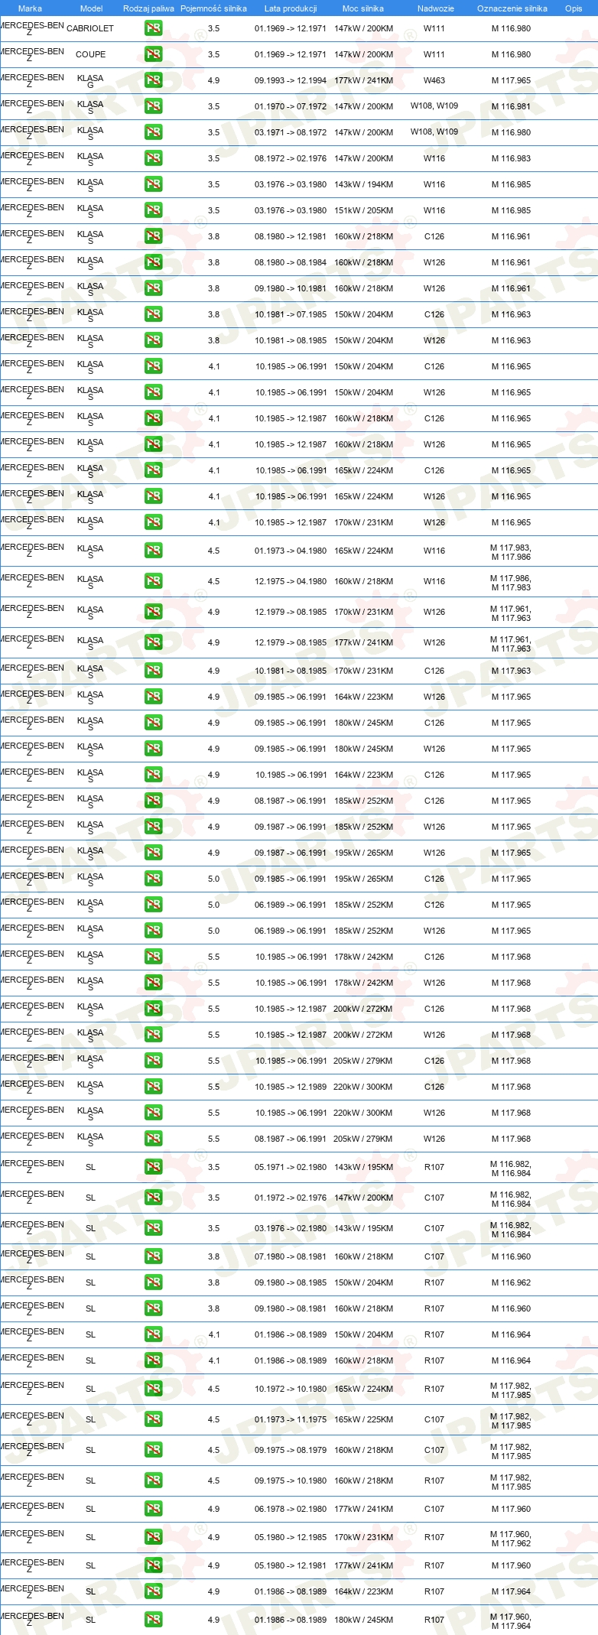Image resolution: width=598 pixels, height=1635 pixels.
Task: Click the Opis column header
Action: click(574, 8)
